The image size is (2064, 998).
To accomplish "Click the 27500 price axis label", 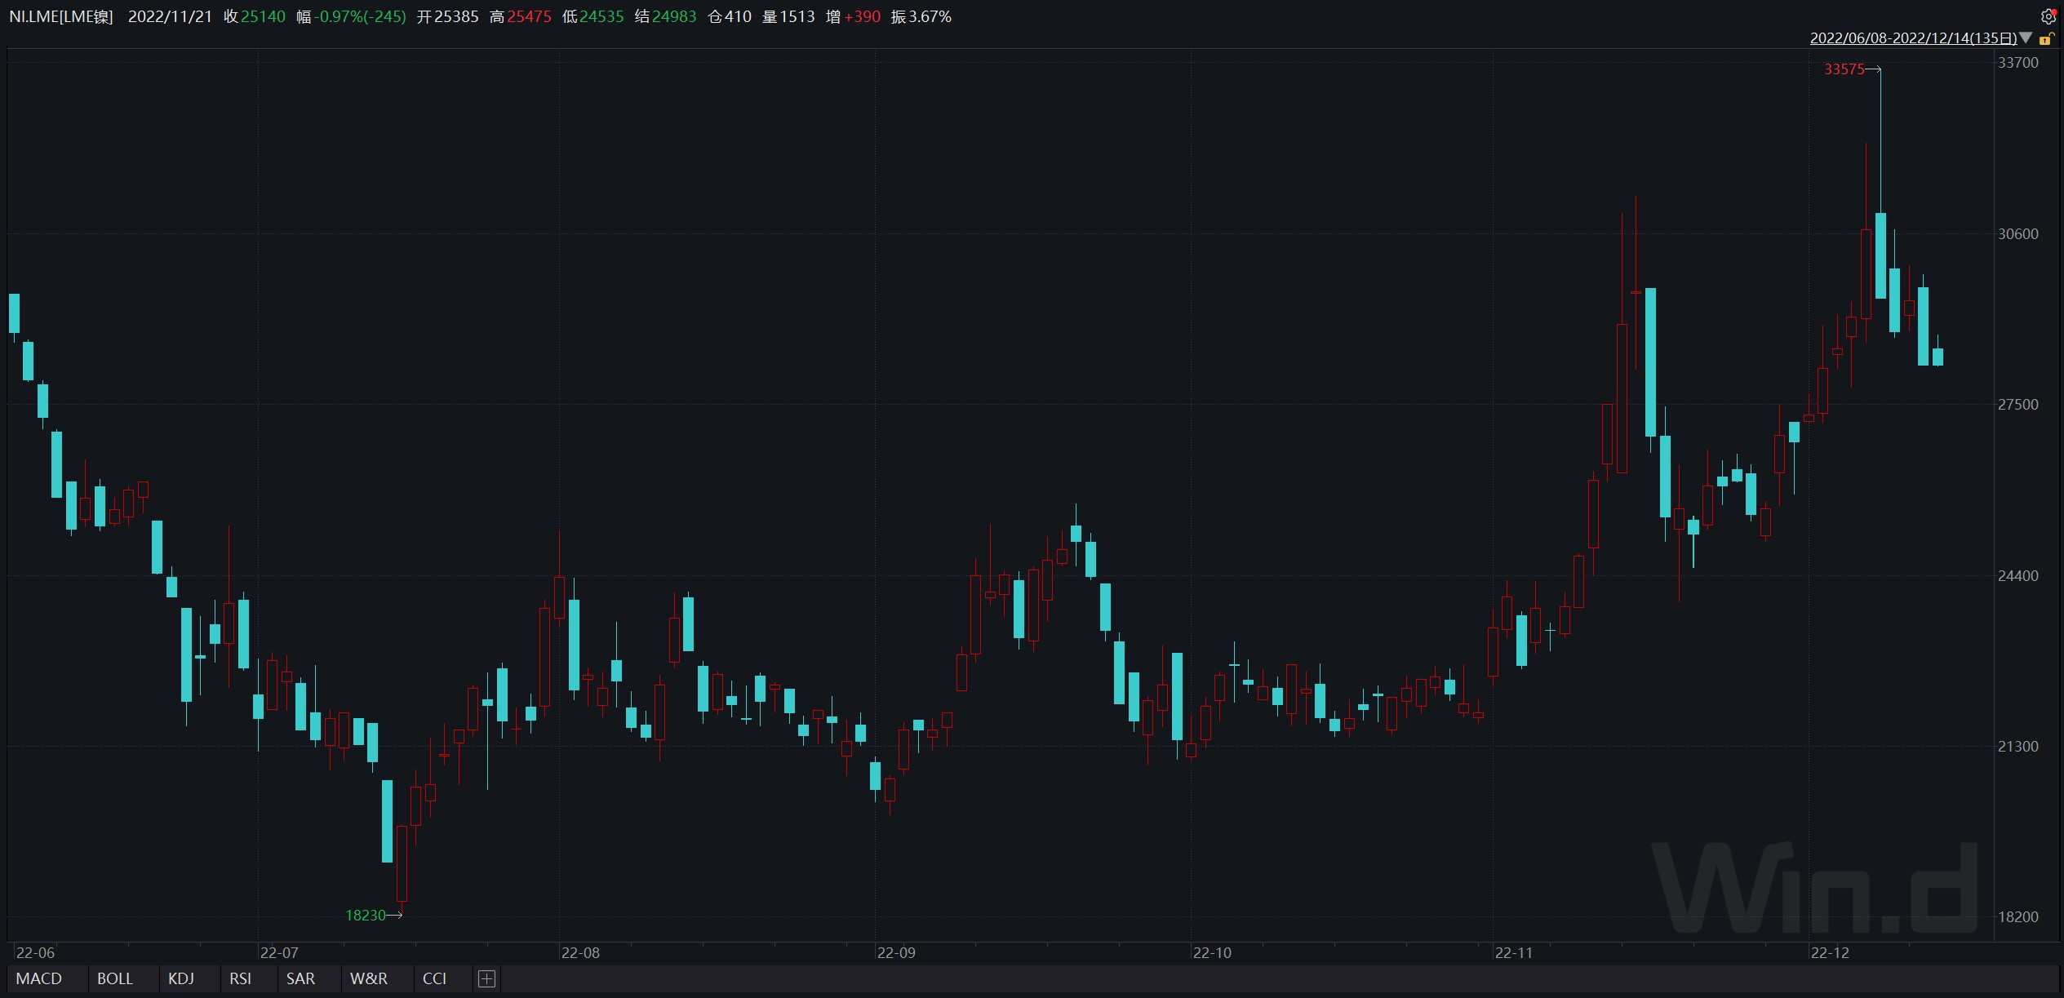I will [2017, 405].
